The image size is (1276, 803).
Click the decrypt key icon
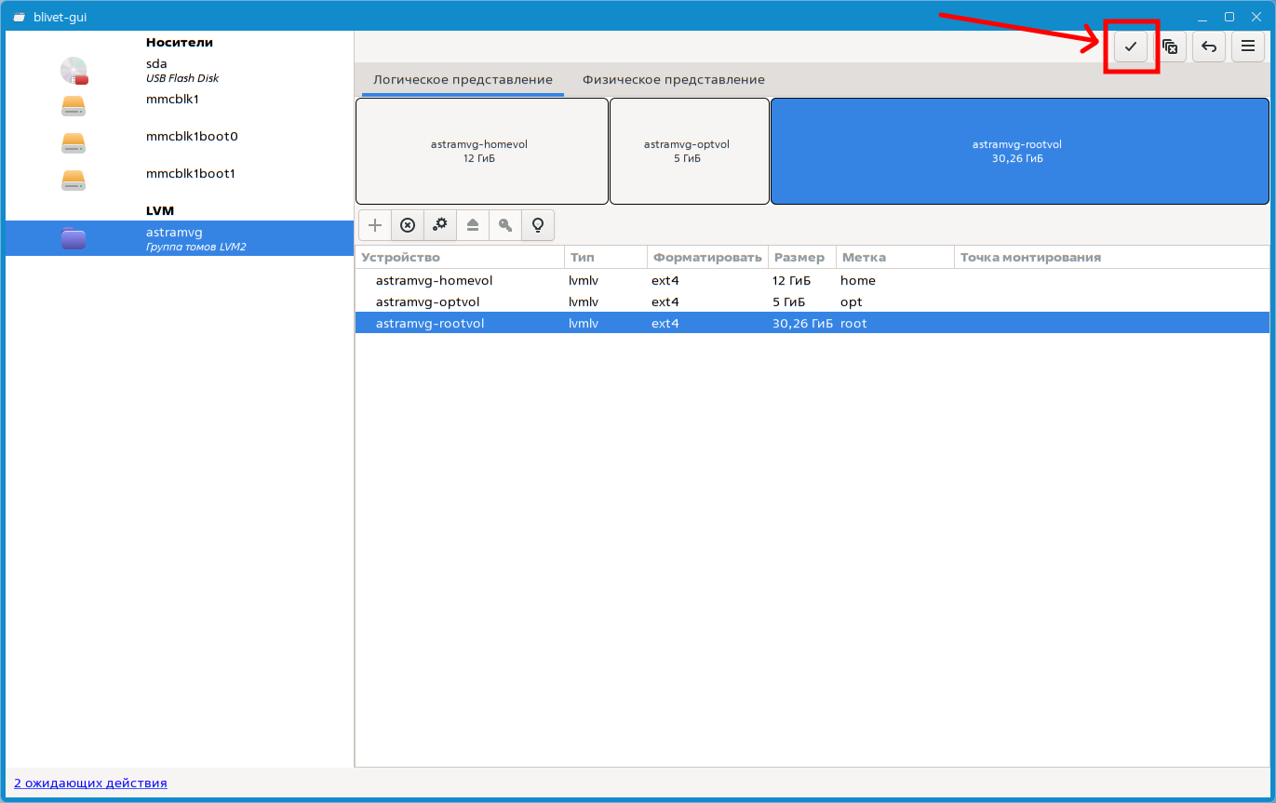point(505,225)
